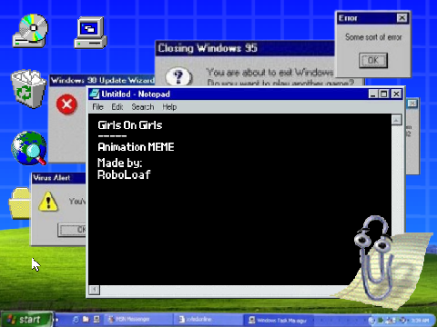
Task: Close the window hidden behind Notepad's right edge
Action: (x=412, y=104)
